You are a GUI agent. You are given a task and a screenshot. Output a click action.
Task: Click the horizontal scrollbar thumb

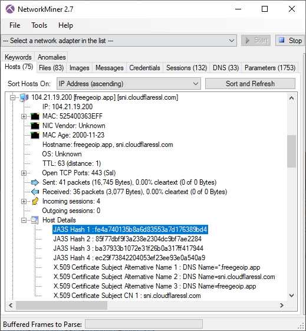(61, 305)
